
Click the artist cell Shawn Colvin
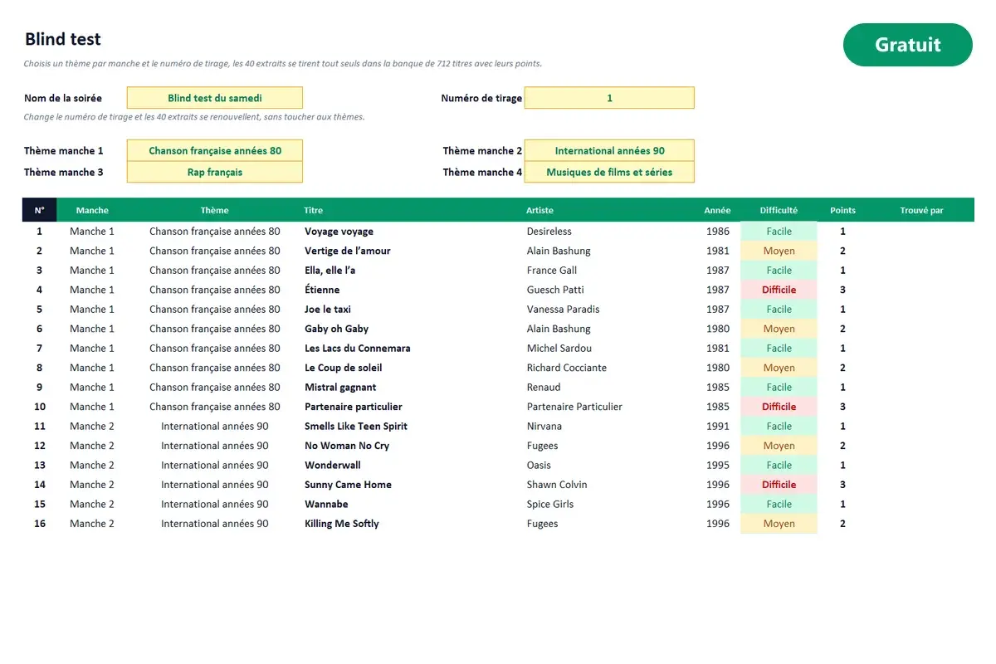click(x=556, y=485)
